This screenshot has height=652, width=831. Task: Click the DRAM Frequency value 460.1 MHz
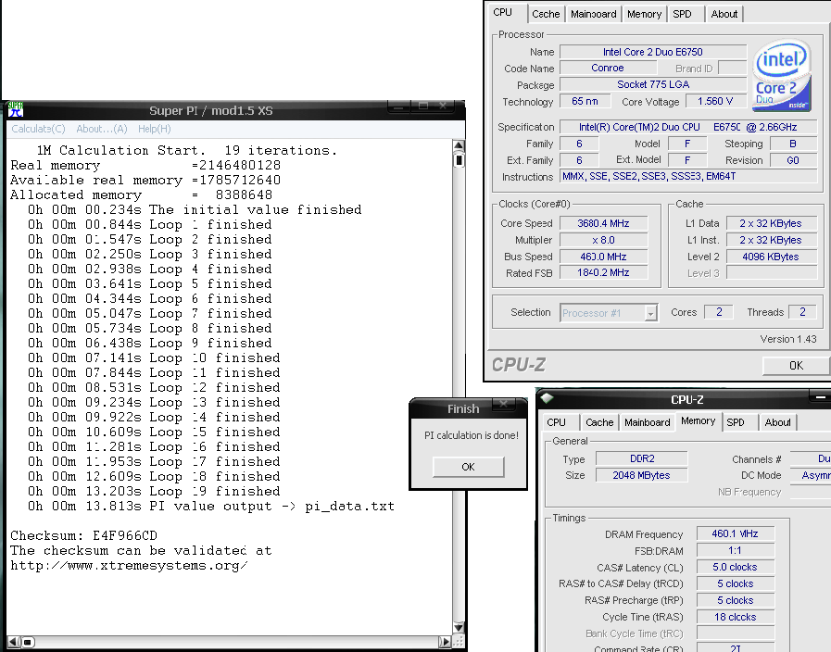[735, 533]
